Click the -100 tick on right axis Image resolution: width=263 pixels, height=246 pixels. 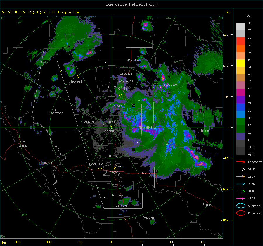(x=224, y=189)
